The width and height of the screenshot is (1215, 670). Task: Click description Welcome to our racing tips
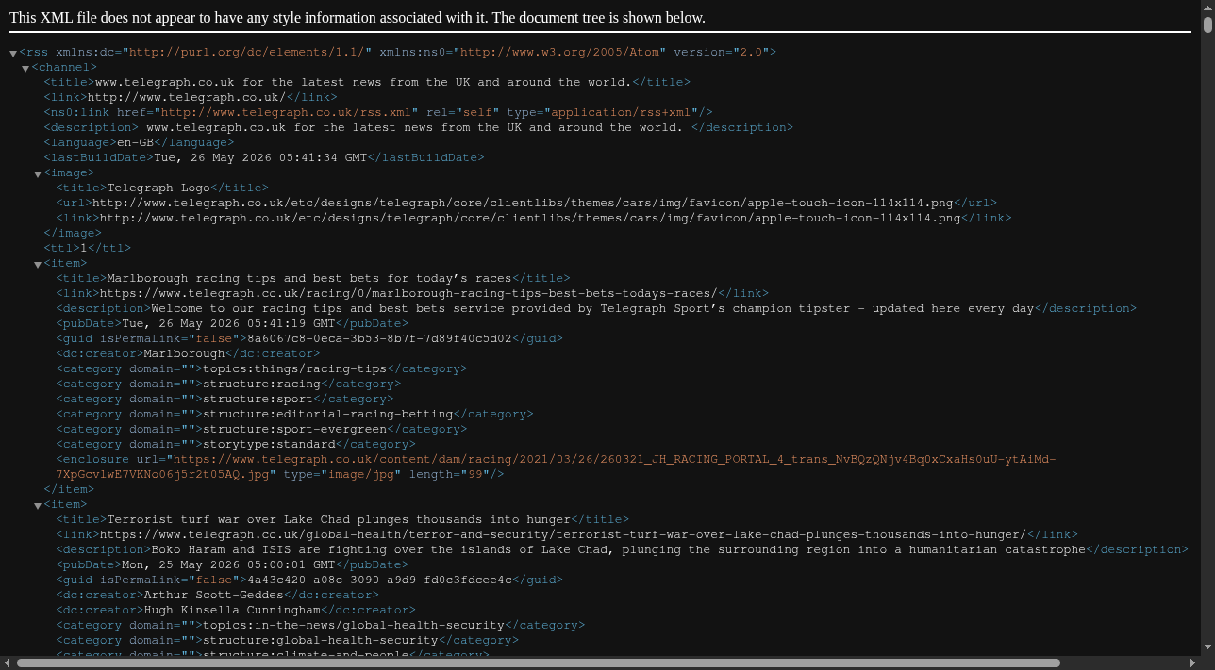click(592, 308)
